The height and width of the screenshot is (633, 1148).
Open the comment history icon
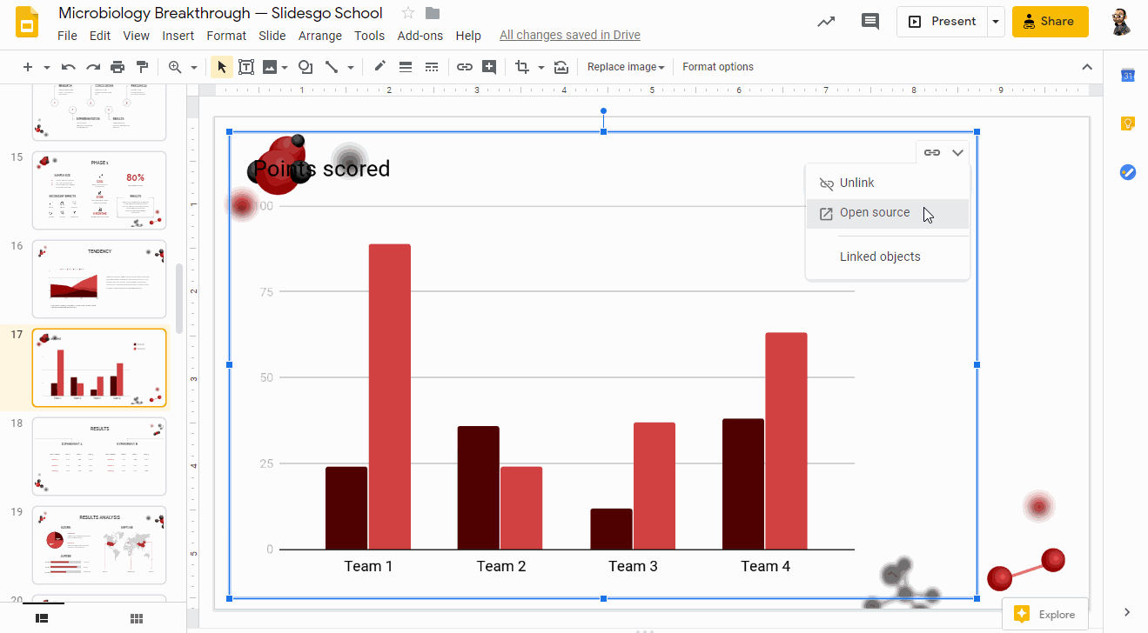pos(869,22)
